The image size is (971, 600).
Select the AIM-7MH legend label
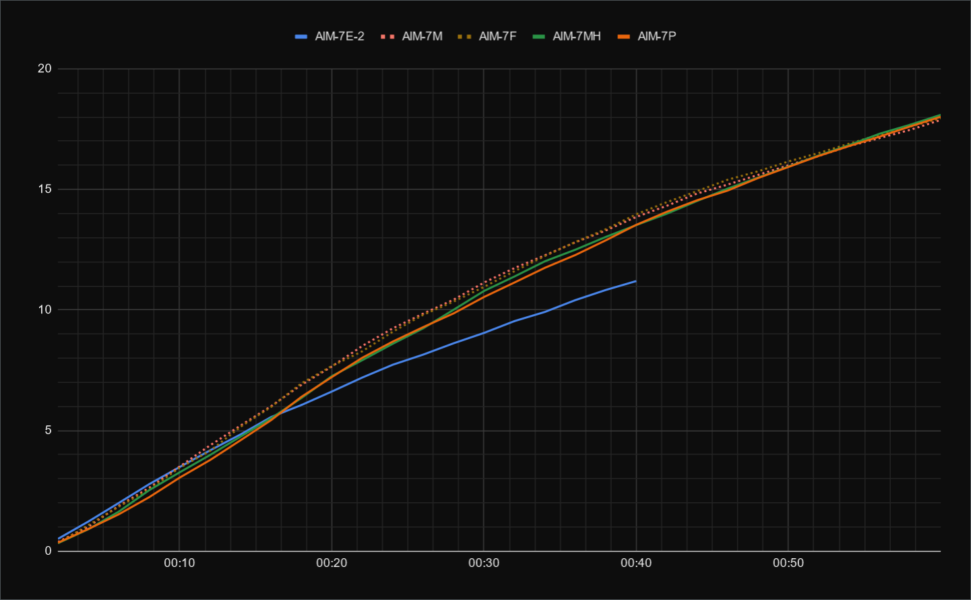pyautogui.click(x=576, y=36)
